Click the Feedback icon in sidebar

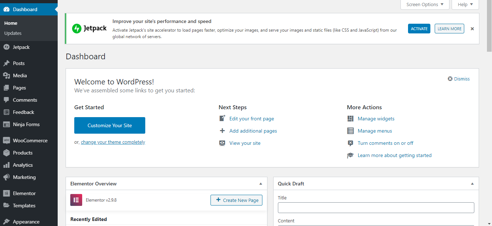(x=6, y=112)
